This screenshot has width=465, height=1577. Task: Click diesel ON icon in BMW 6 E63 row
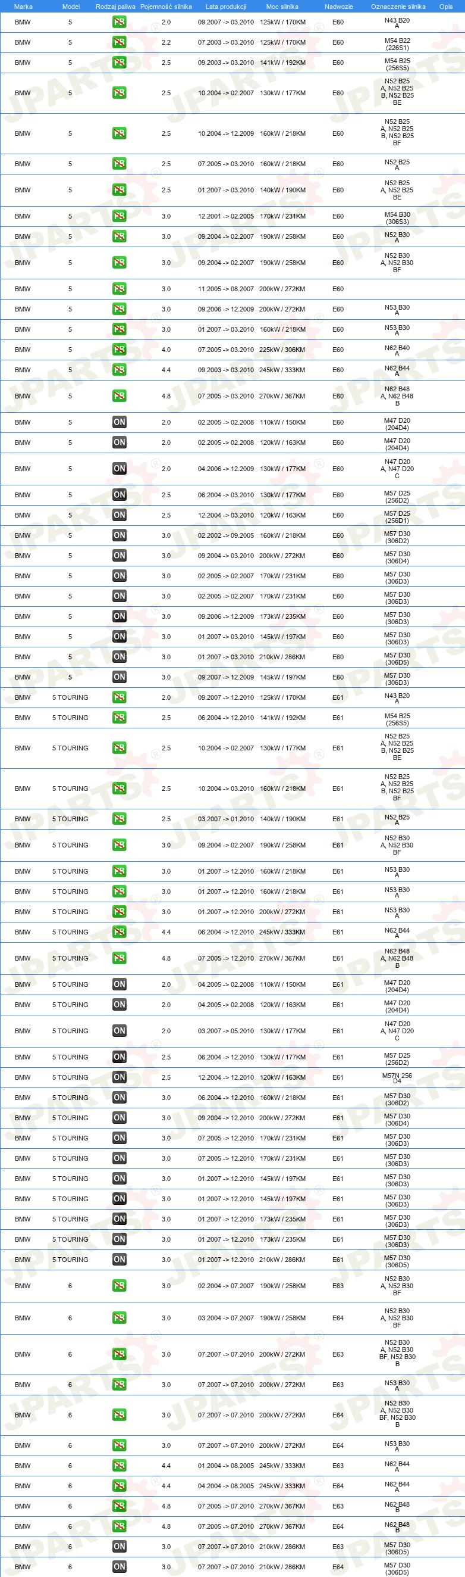point(119,1547)
